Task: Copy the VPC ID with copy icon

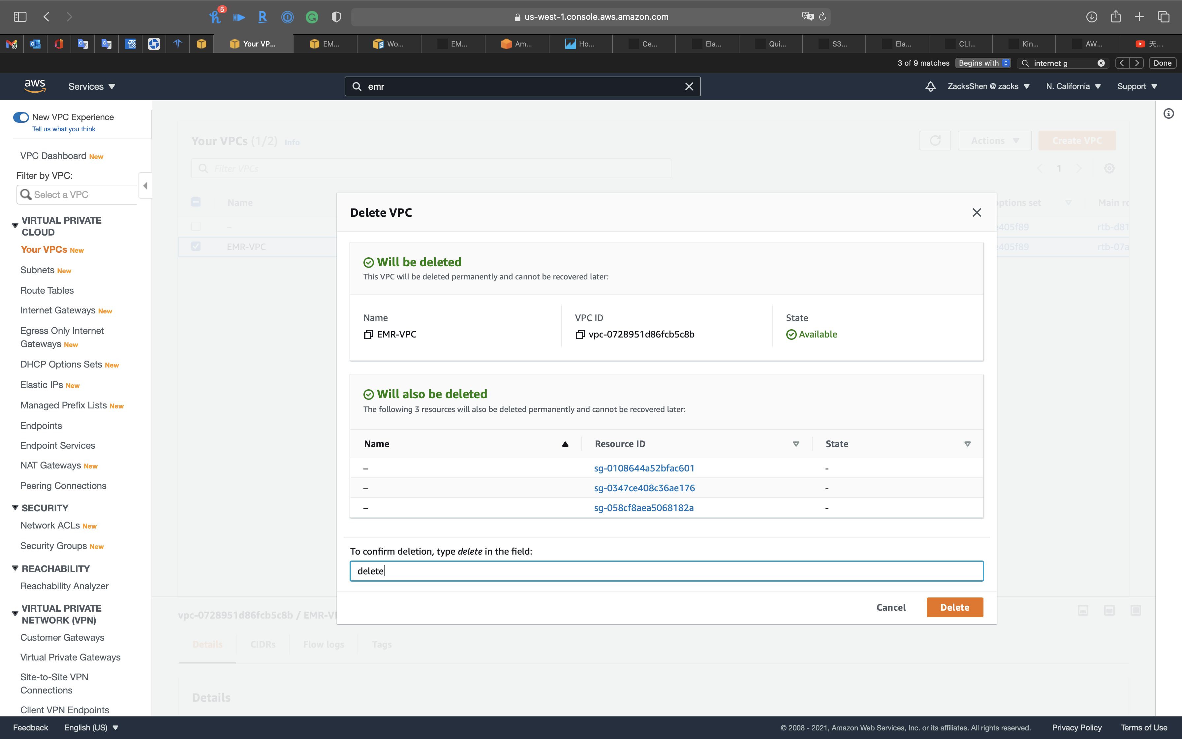Action: click(x=580, y=334)
